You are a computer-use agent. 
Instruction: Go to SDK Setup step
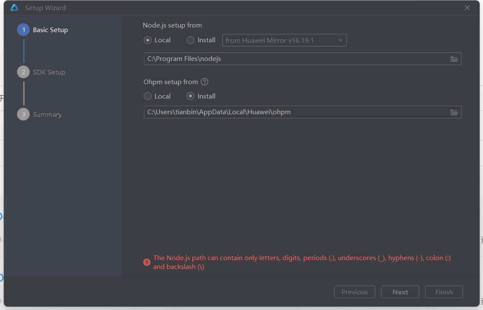point(41,72)
